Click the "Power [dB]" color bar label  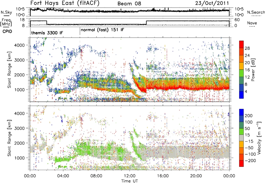(253, 70)
